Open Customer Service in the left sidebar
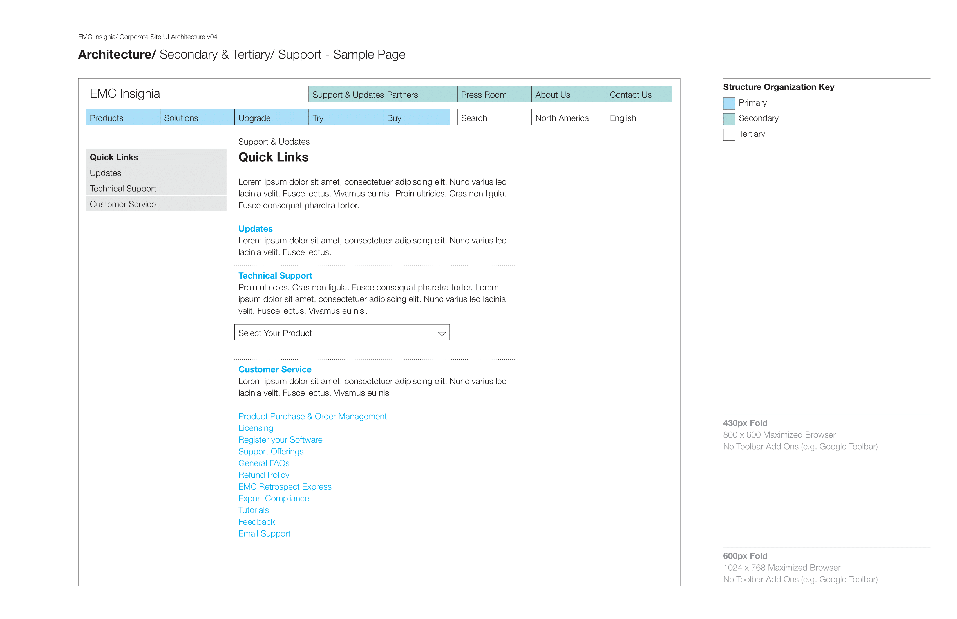Image resolution: width=957 pixels, height=619 pixels. [x=156, y=204]
